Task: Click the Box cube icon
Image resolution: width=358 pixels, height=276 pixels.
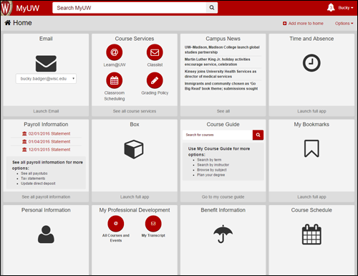Action: pyautogui.click(x=134, y=149)
